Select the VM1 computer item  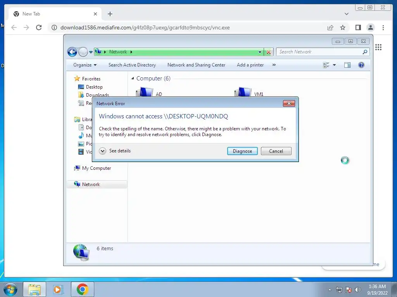pyautogui.click(x=249, y=92)
